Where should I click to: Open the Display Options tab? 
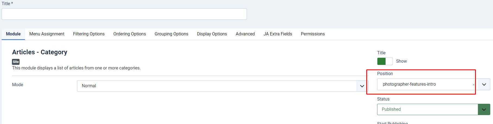point(212,34)
